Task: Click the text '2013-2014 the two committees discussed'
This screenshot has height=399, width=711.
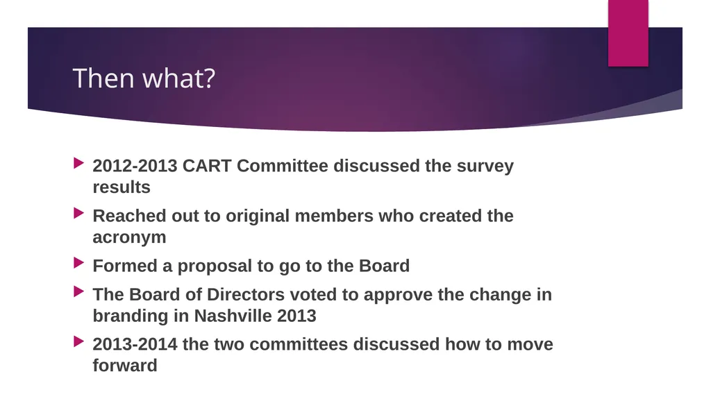Action: click(x=266, y=344)
